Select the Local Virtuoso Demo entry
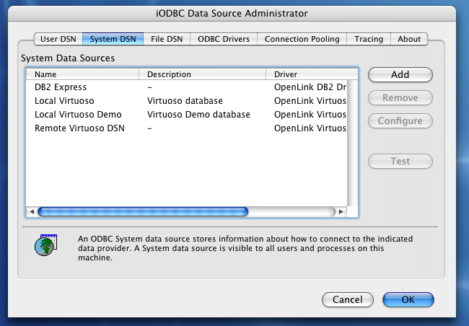The height and width of the screenshot is (326, 469). [78, 115]
